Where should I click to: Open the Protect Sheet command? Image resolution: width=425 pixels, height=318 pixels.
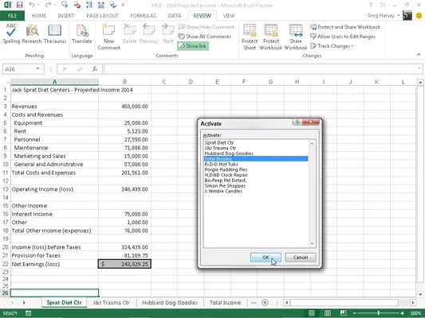250,37
